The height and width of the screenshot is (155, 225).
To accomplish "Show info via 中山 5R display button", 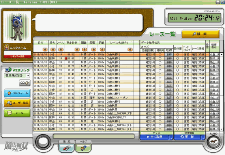I will pyautogui.click(x=214, y=109).
